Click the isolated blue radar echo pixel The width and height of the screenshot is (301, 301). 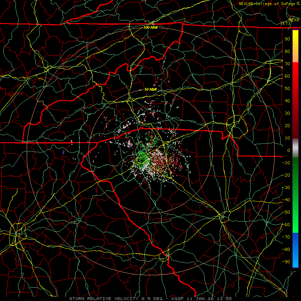(64, 152)
